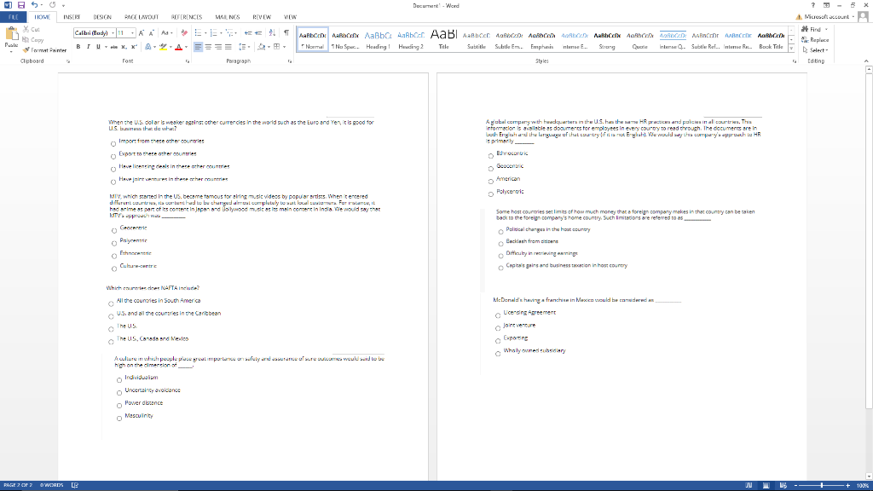
Task: Increase the font size with Grow Font
Action: pos(142,33)
